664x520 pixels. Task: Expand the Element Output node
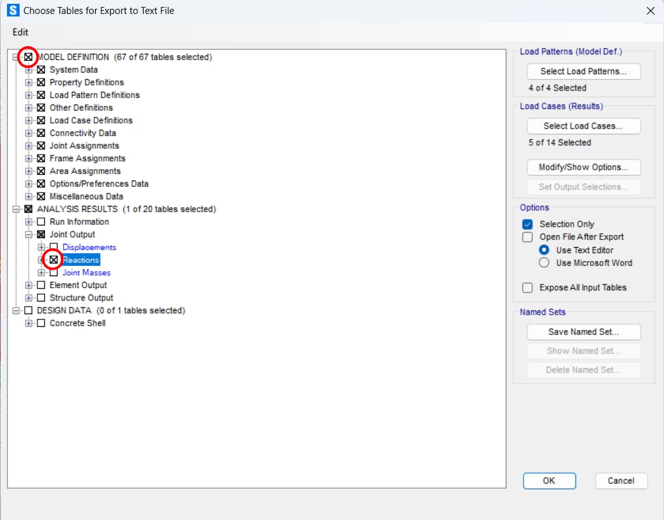click(28, 285)
